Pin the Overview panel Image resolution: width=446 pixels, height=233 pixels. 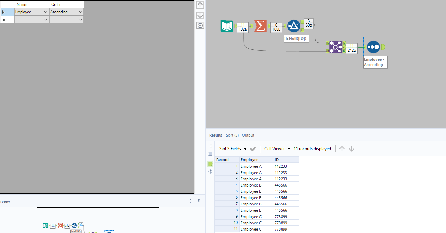199,201
